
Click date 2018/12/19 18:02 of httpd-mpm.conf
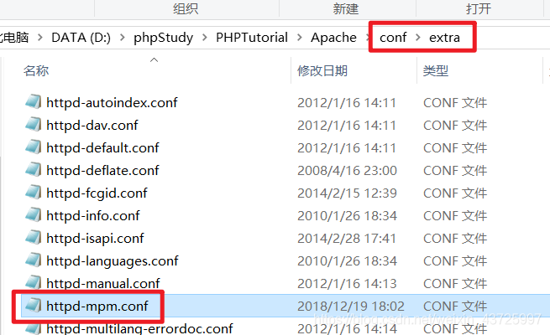click(x=351, y=306)
